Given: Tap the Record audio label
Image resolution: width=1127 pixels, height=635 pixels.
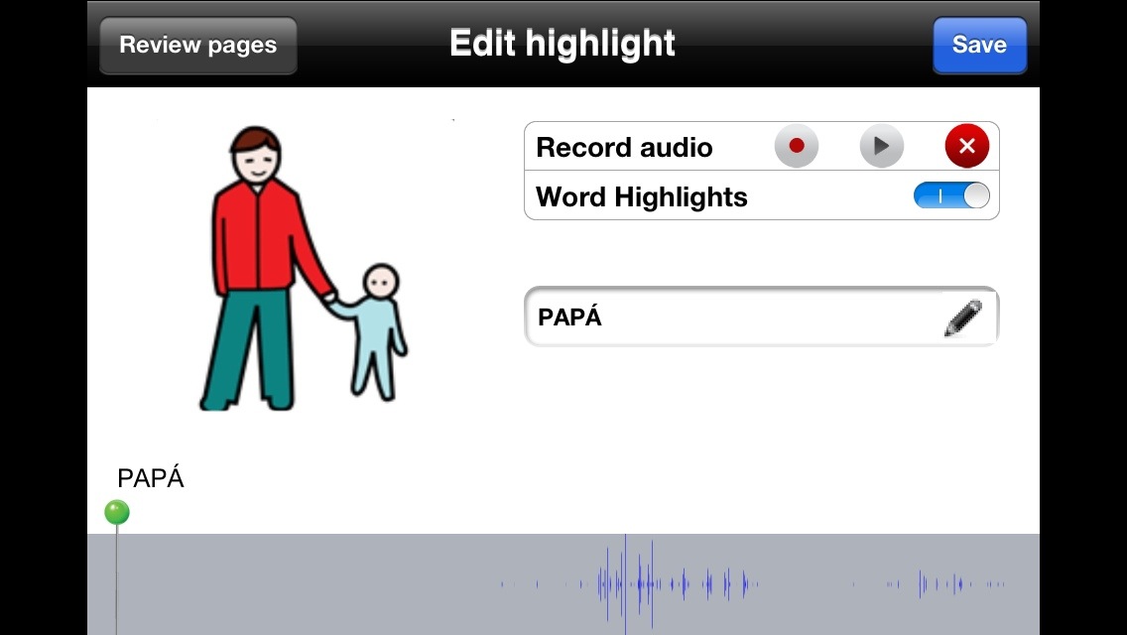Looking at the screenshot, I should (x=624, y=148).
